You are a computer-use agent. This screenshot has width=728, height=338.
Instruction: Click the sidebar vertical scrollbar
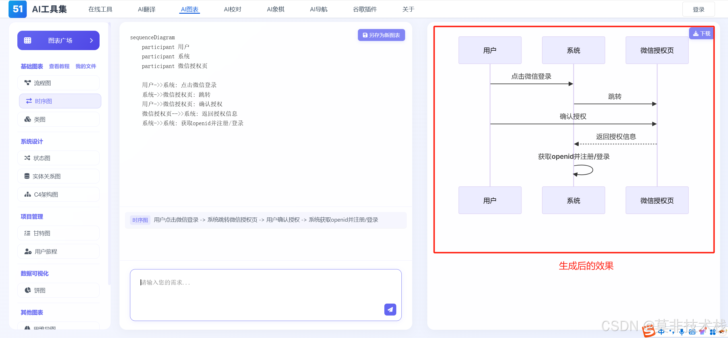click(x=109, y=154)
